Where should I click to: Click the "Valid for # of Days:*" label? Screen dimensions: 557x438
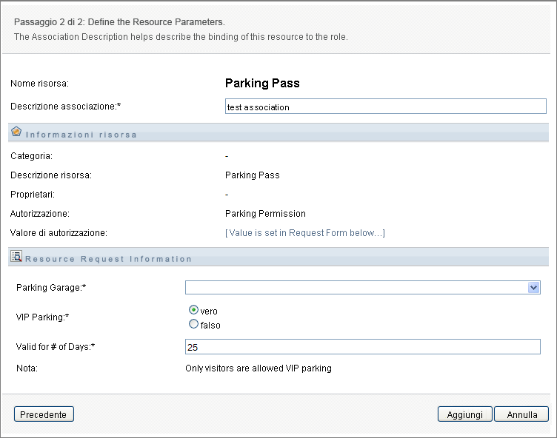click(x=56, y=347)
